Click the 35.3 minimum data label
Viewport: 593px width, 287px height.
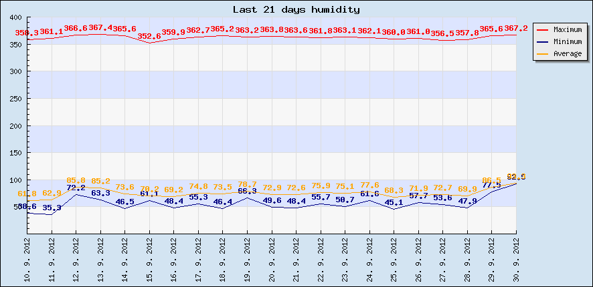pos(52,208)
